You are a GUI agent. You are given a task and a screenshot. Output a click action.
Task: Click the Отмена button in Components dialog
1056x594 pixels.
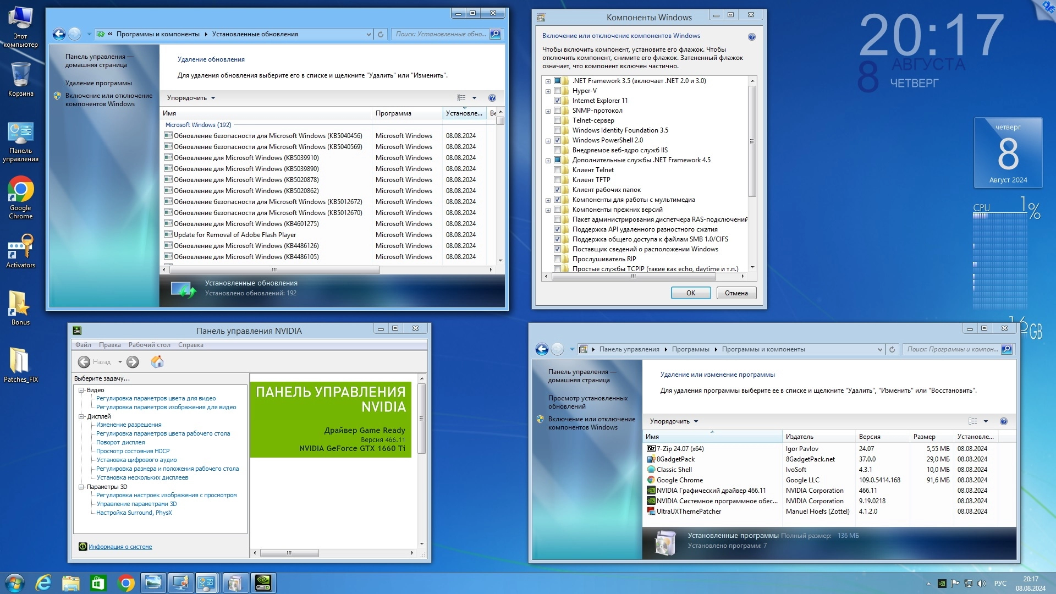pos(736,293)
